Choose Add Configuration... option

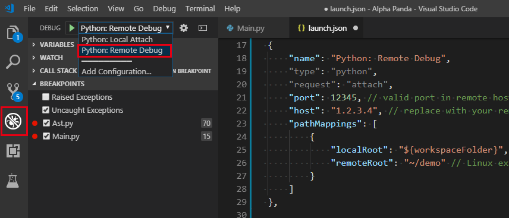[x=117, y=71]
